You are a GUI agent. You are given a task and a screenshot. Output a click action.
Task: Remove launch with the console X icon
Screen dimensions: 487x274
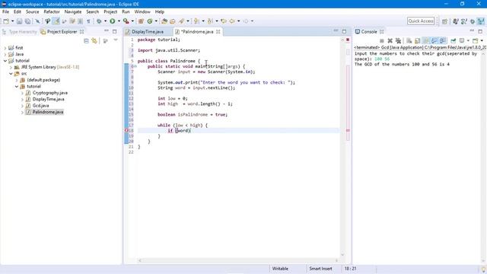click(x=390, y=40)
